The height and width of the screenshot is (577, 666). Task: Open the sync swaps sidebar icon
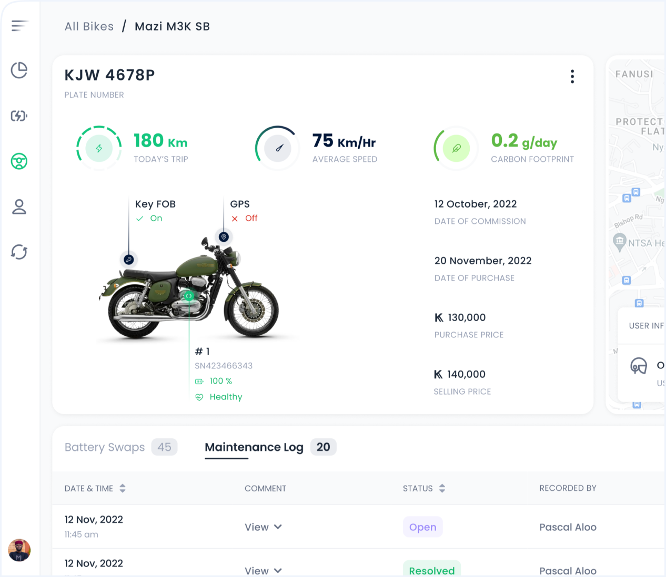(x=19, y=252)
